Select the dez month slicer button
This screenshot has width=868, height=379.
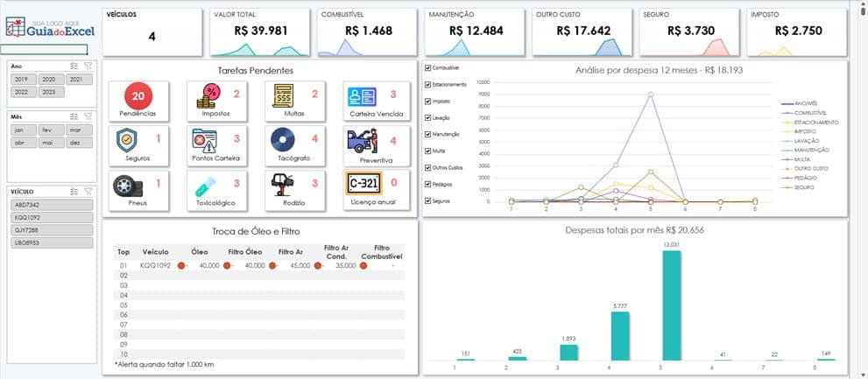tap(79, 142)
